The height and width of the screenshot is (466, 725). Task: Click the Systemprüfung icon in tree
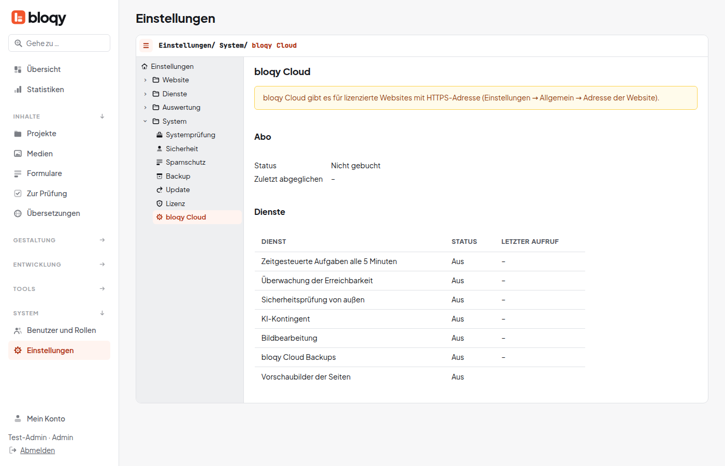pyautogui.click(x=160, y=135)
